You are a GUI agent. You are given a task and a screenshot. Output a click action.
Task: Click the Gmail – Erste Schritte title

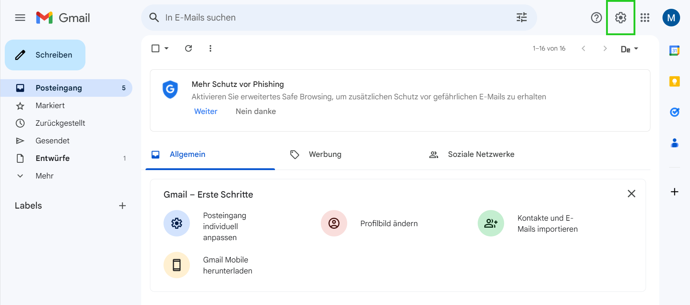coord(208,195)
